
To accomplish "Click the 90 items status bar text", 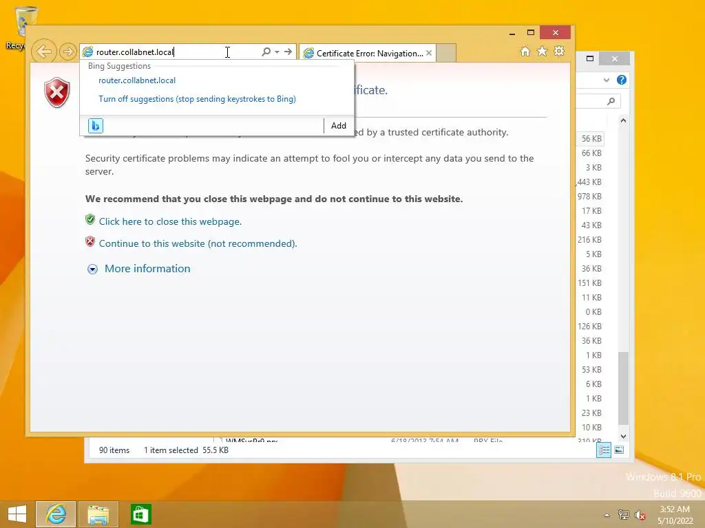I will coord(114,450).
